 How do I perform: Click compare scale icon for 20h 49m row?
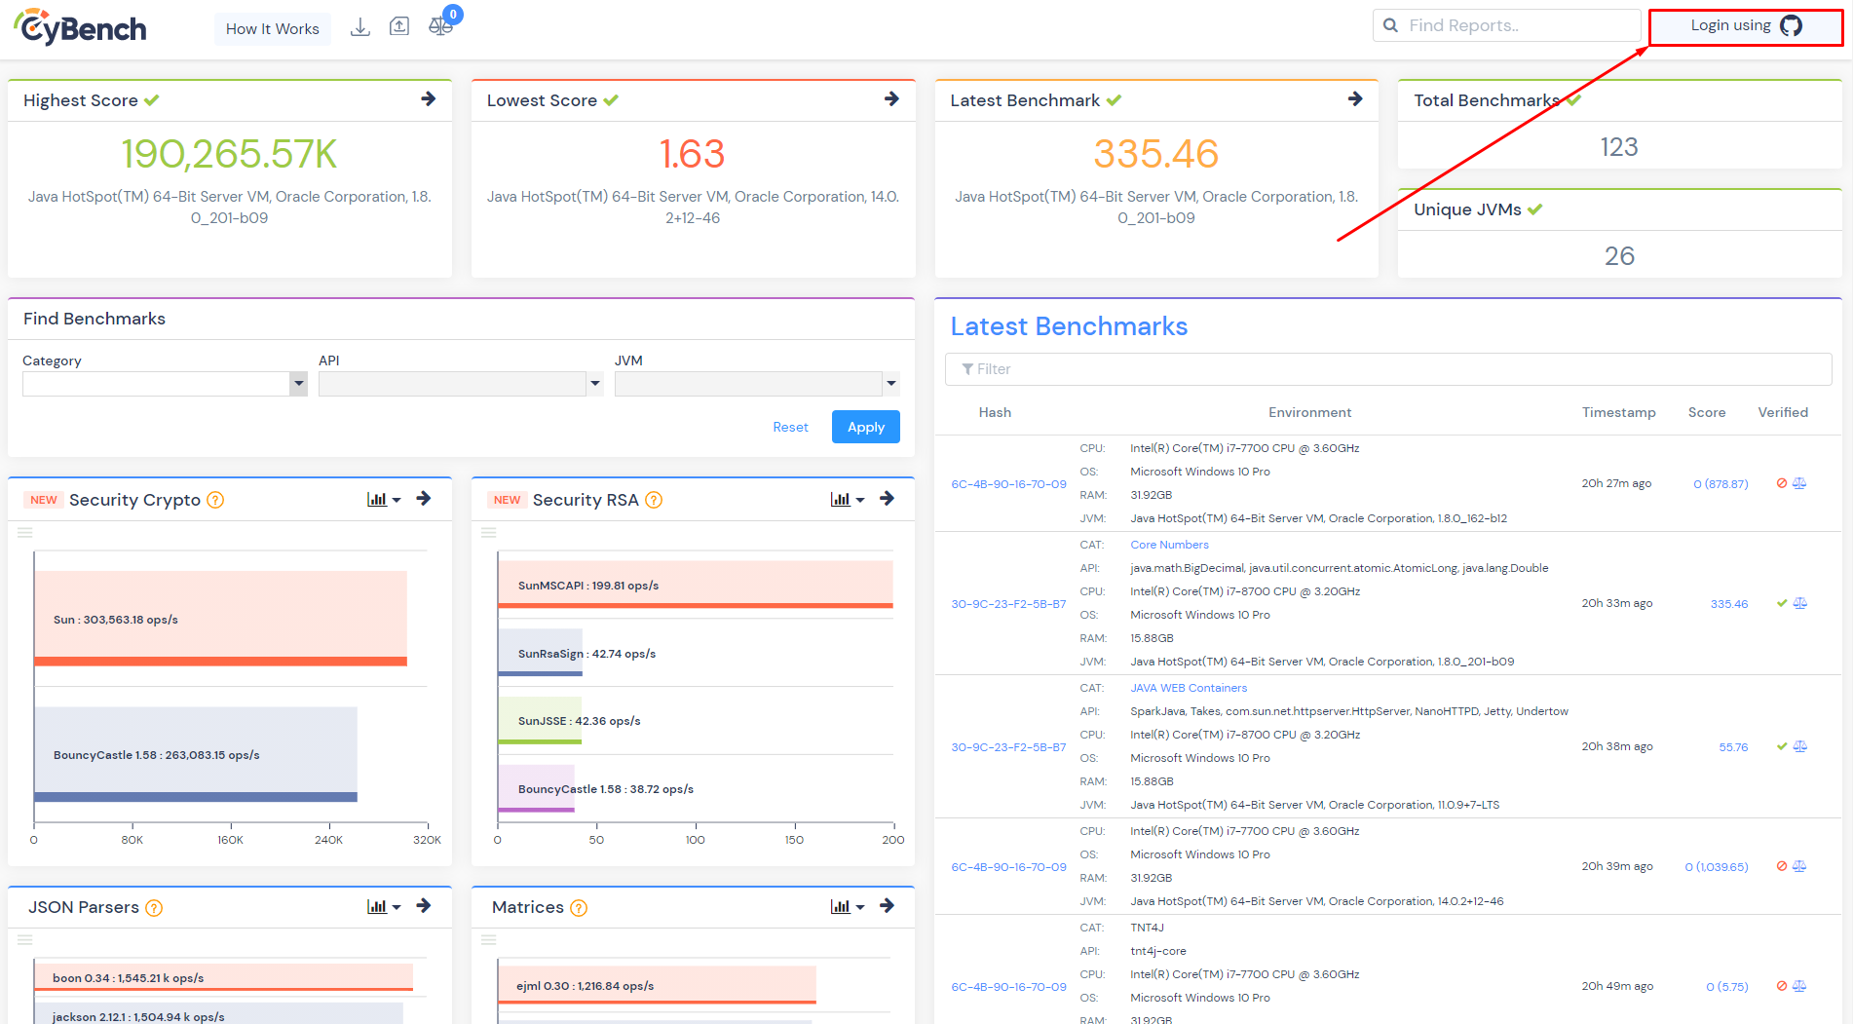point(1799,986)
